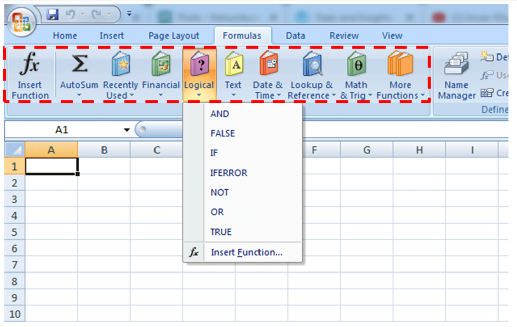Switch to the Data tab
Image resolution: width=517 pixels, height=327 pixels.
click(x=295, y=35)
